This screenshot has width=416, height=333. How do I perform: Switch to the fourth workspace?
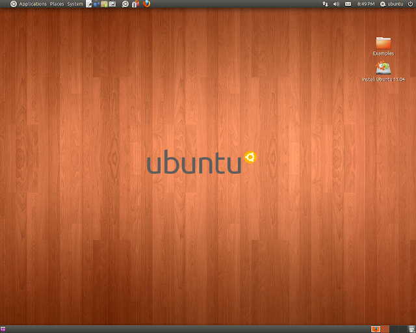(x=402, y=329)
